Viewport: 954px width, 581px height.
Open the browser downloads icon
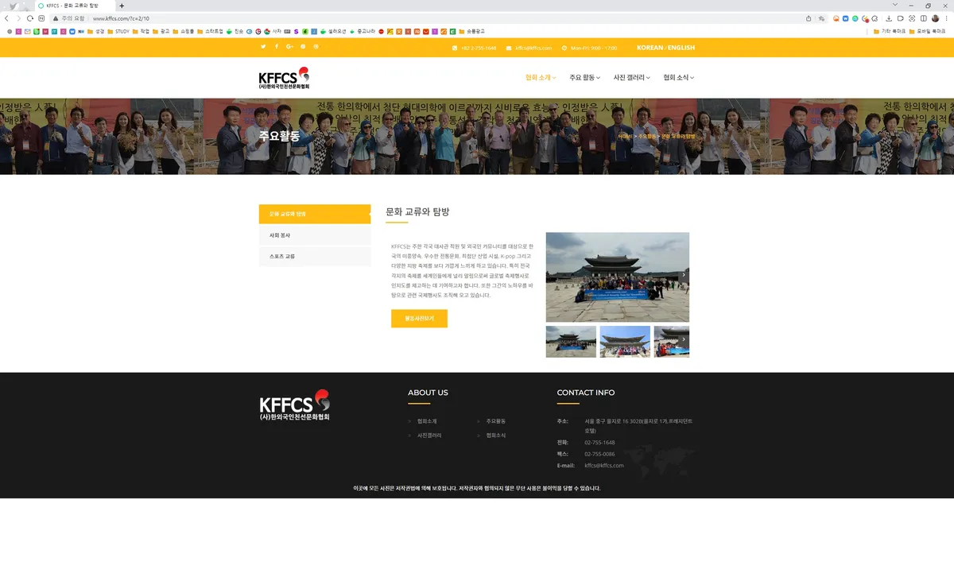[x=889, y=18]
